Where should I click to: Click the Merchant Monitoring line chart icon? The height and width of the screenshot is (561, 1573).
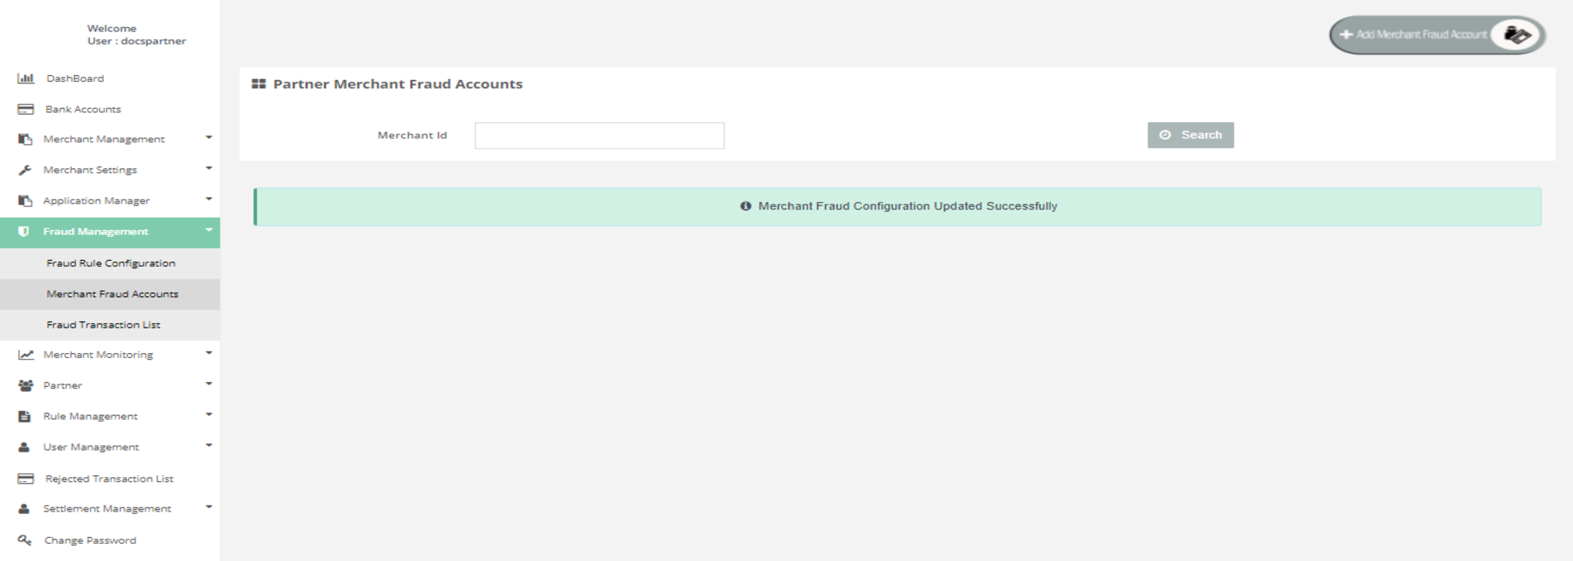pyautogui.click(x=26, y=355)
